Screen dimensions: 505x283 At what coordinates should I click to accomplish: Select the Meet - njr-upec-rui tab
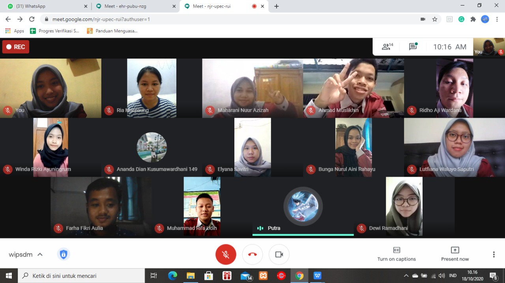pos(224,6)
